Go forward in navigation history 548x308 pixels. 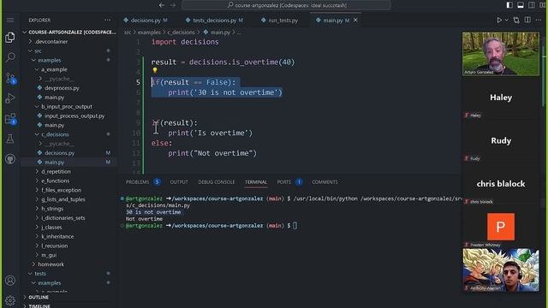tap(173, 5)
